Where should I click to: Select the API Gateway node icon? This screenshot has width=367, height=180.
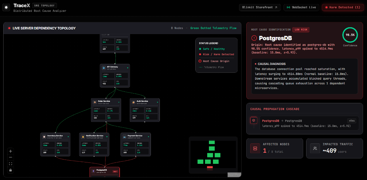(104, 68)
